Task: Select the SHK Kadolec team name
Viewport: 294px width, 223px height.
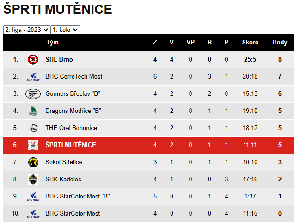Action: coord(63,179)
